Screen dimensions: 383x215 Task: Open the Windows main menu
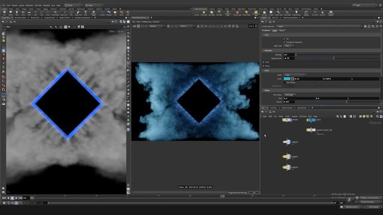[x=29, y=5]
